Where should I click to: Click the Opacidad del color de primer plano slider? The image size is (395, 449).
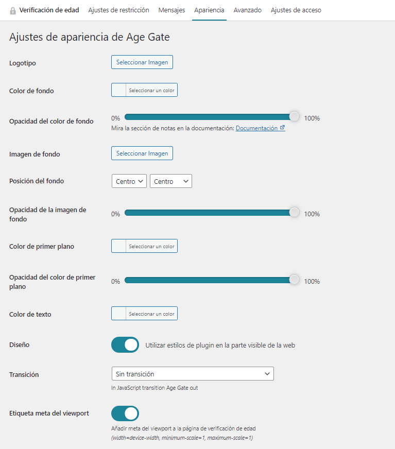(x=212, y=280)
